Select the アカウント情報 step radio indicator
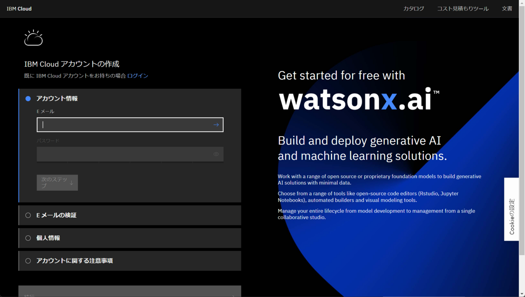Viewport: 525px width, 297px height. tap(28, 99)
